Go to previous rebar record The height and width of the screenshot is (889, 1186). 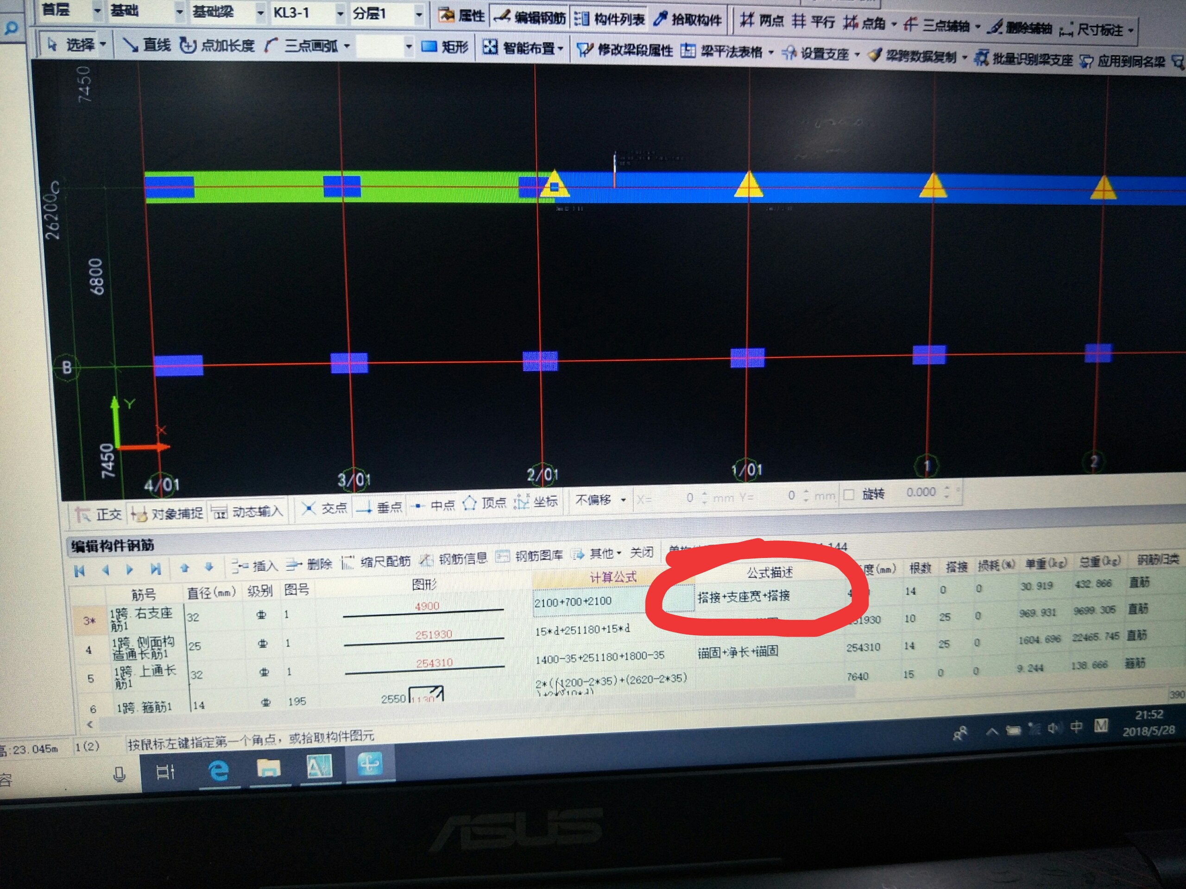click(106, 571)
